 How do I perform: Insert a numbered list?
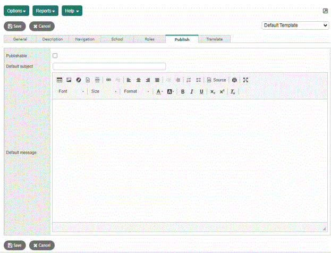[x=189, y=80]
